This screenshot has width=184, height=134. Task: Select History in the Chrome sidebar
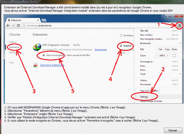pyautogui.click(x=13, y=42)
